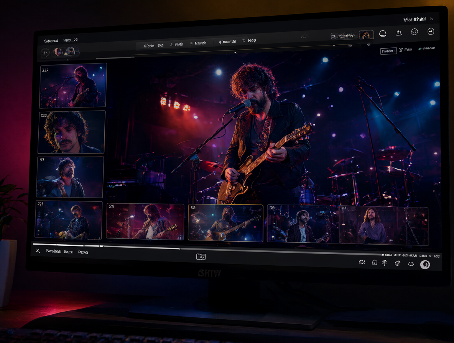Click the rounded square icon at far top right
This screenshot has width=454, height=343.
[x=431, y=31]
